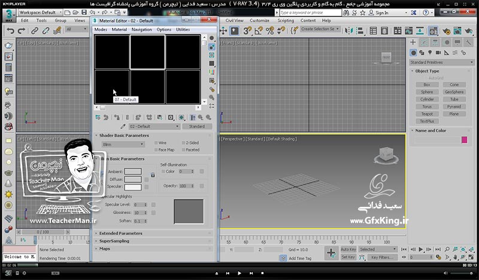Open the material name 02 - Default dropdown
479x280 pixels.
(x=154, y=127)
